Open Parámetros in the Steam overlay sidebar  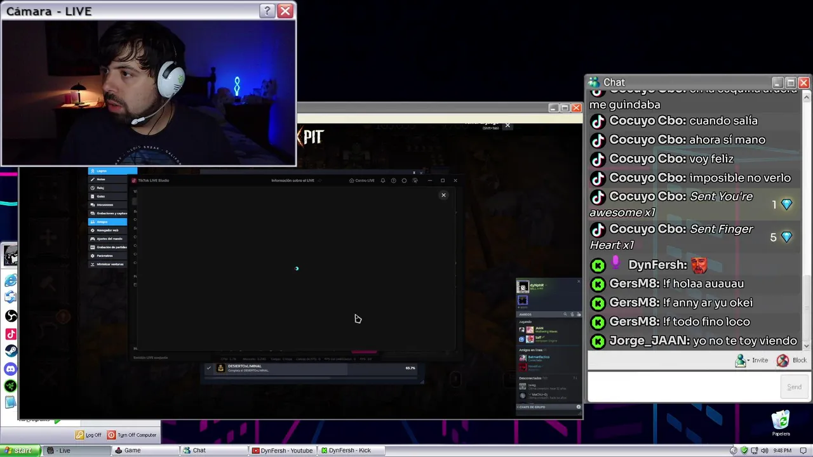(x=108, y=256)
